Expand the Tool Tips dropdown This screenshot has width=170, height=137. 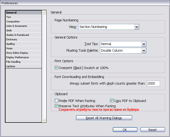tap(123, 44)
